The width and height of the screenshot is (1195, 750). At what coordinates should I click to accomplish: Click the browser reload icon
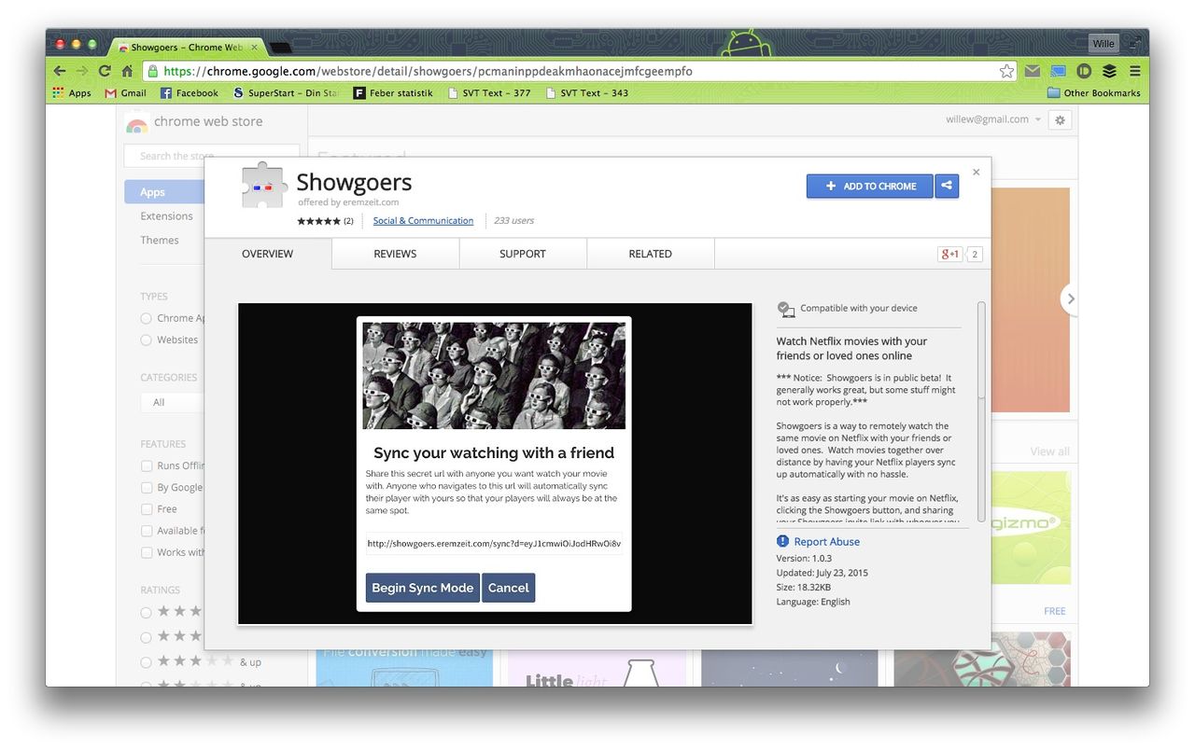[x=105, y=71]
